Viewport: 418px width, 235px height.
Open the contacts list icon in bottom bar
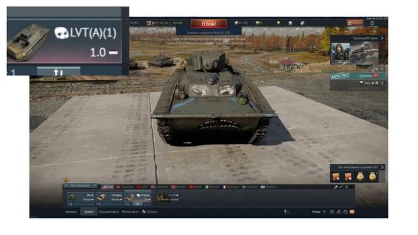pos(339,211)
